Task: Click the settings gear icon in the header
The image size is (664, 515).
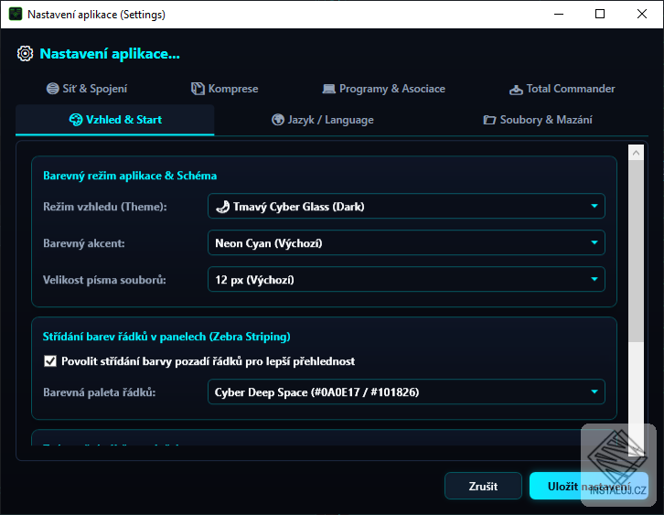Action: tap(25, 54)
